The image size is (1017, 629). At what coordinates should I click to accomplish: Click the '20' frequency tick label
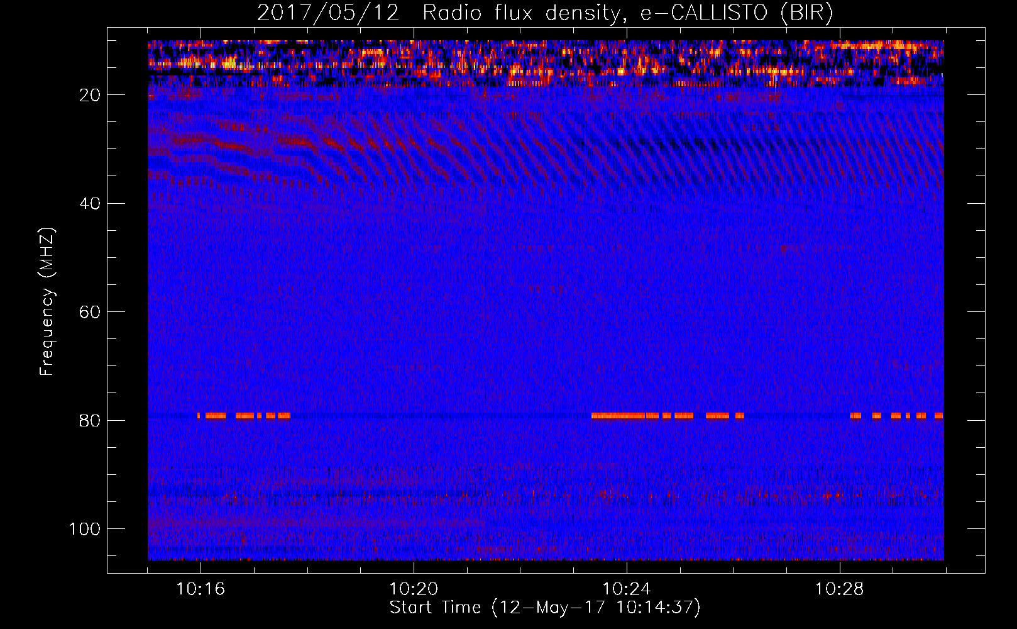pyautogui.click(x=91, y=96)
